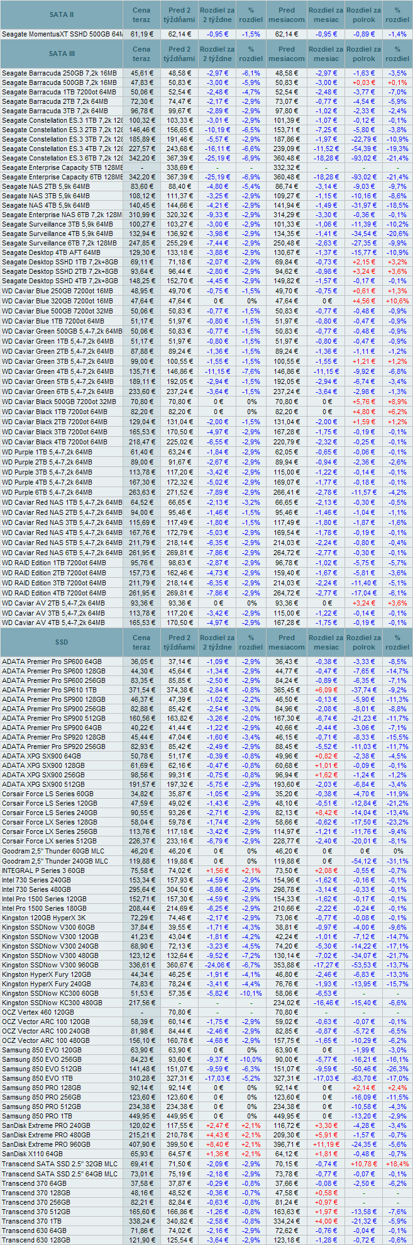The width and height of the screenshot is (413, 1245).
Task: Click the 263,63 € price of WD Purple 6TB
Action: point(141,492)
